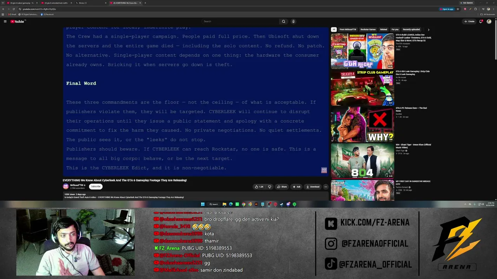This screenshot has width=497, height=279.
Task: Open 'GTA 6 PC Release Date' video thumbnail
Action: [362, 124]
